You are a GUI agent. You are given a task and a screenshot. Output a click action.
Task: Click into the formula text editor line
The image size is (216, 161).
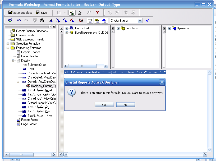point(115,72)
